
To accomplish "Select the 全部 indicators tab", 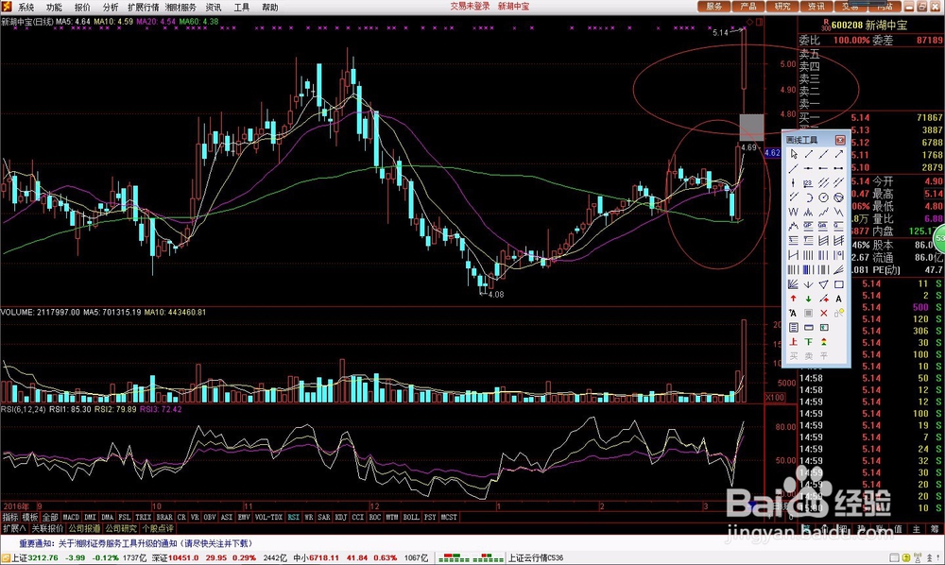I will click(x=50, y=518).
